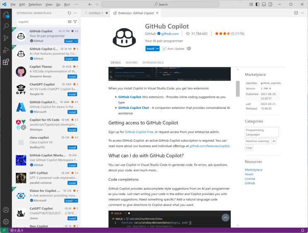
Task: Install the Copilot Theme extension
Action: [72, 76]
